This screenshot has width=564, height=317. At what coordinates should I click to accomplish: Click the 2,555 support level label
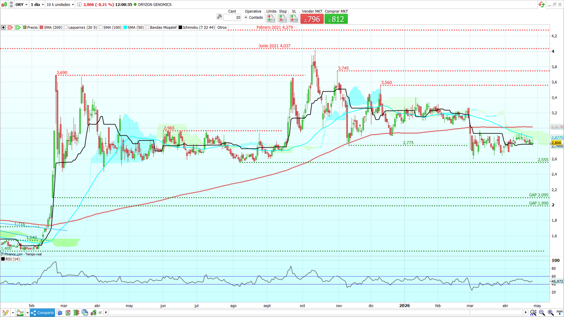point(542,160)
